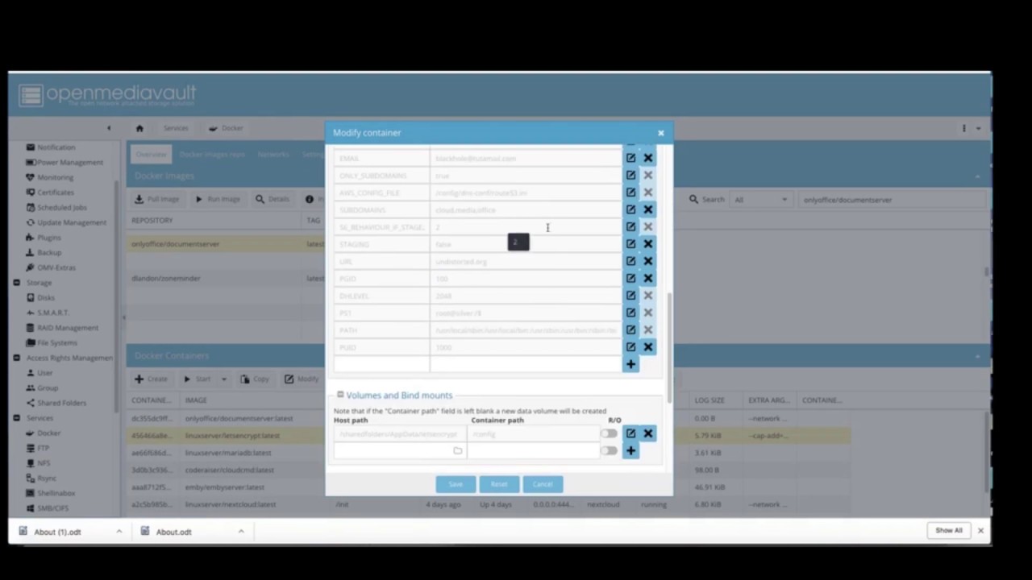Toggle read-only on the empty mount row
1032x580 pixels.
point(609,451)
